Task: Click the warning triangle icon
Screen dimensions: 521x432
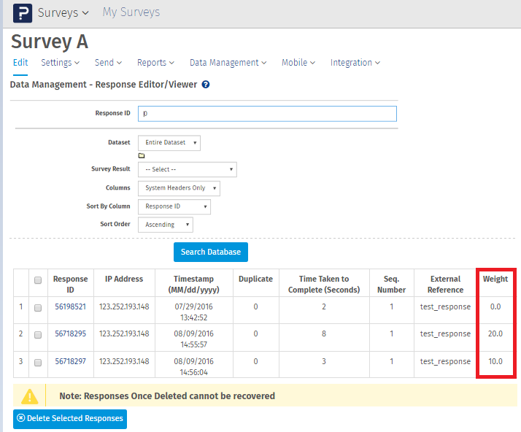Action: (x=29, y=396)
